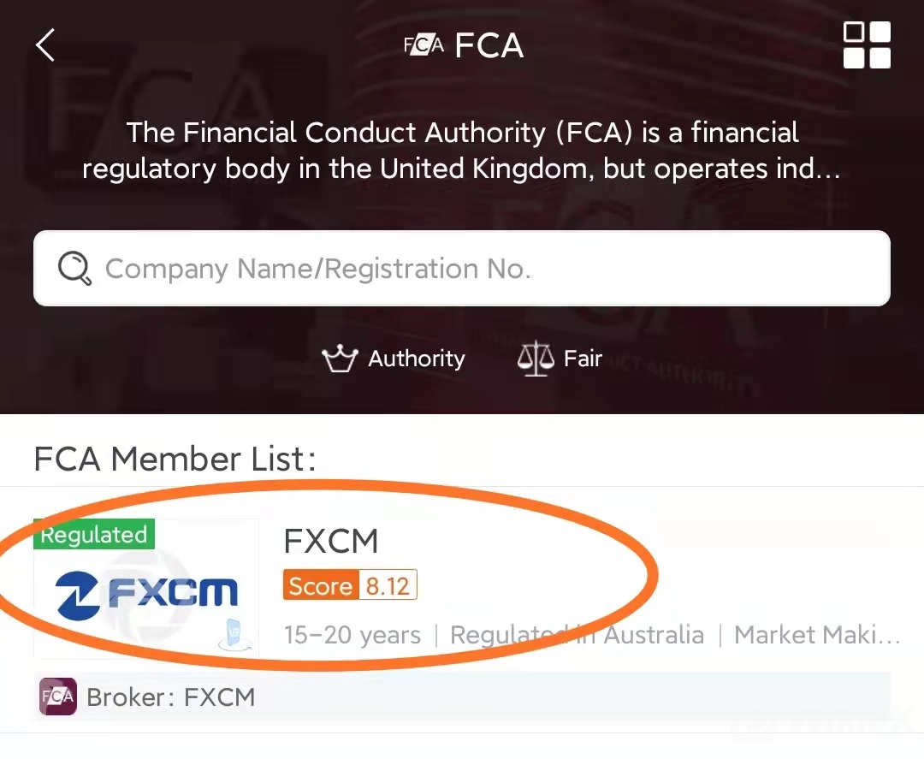Tap the back arrow icon

pos(45,44)
